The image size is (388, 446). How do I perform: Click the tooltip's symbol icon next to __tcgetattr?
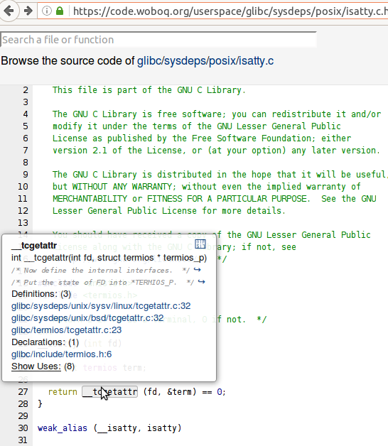200,244
